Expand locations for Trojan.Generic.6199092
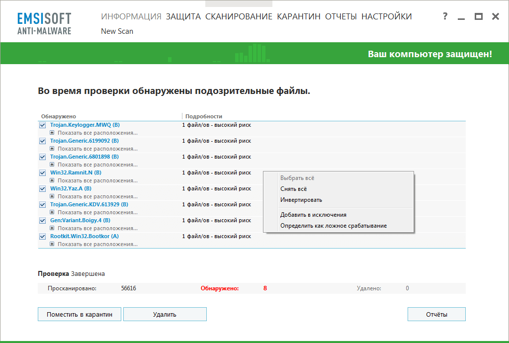 point(51,148)
